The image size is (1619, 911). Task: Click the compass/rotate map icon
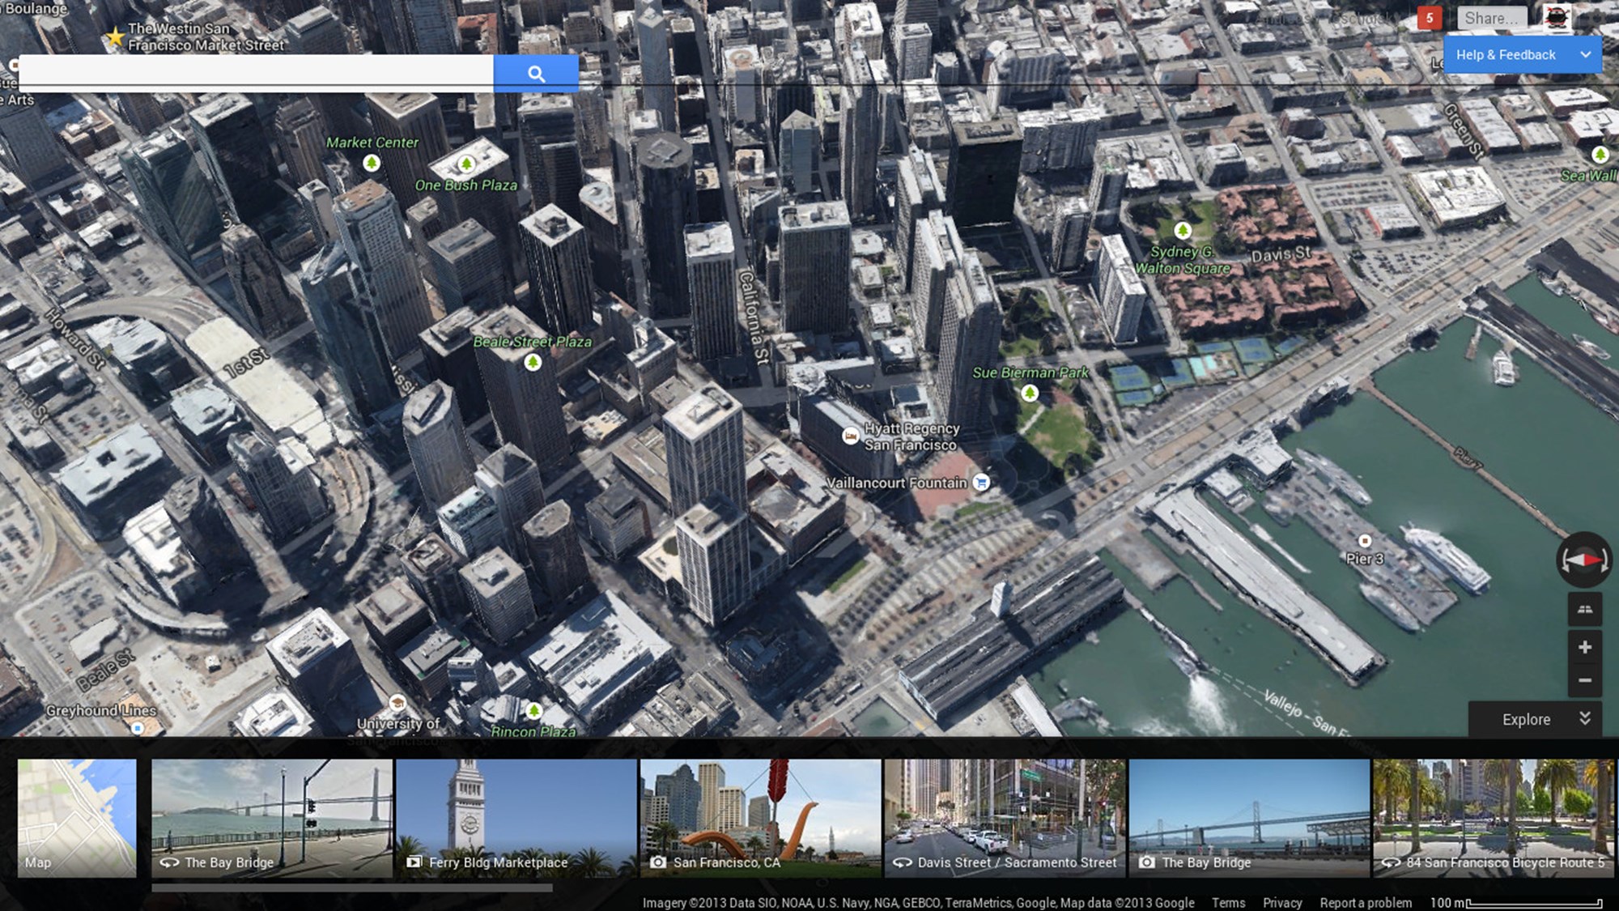coord(1583,559)
